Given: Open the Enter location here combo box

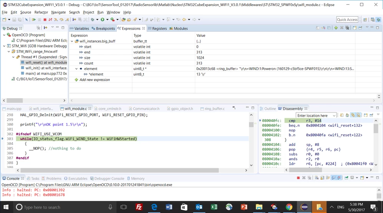Looking at the screenshot, I should point(316,115).
